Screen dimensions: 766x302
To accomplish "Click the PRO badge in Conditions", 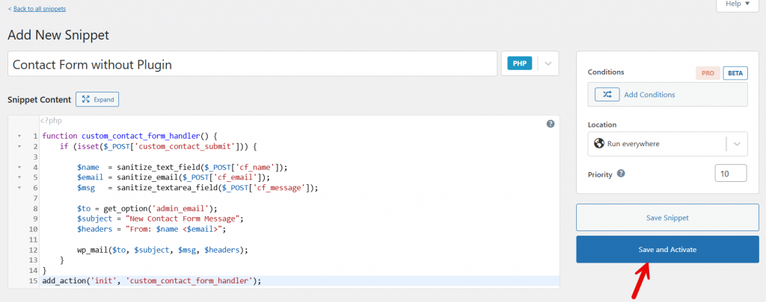I will coord(708,73).
